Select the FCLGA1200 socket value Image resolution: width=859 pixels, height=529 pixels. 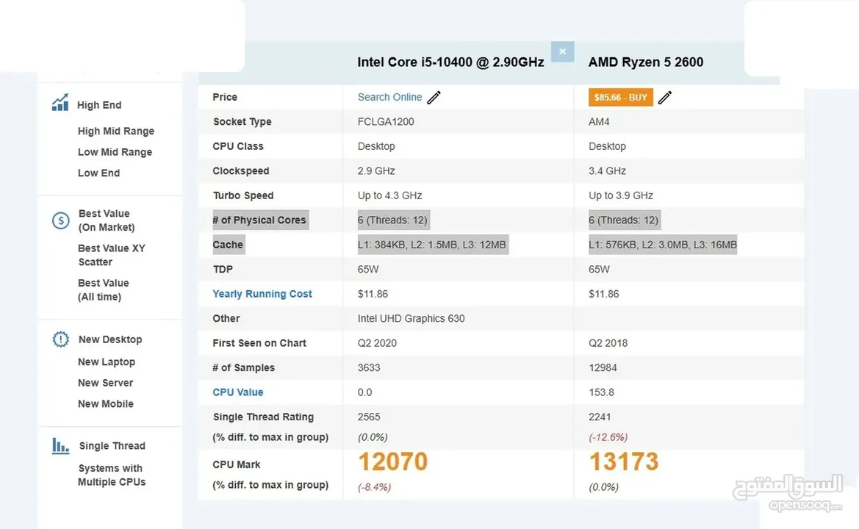click(x=386, y=121)
